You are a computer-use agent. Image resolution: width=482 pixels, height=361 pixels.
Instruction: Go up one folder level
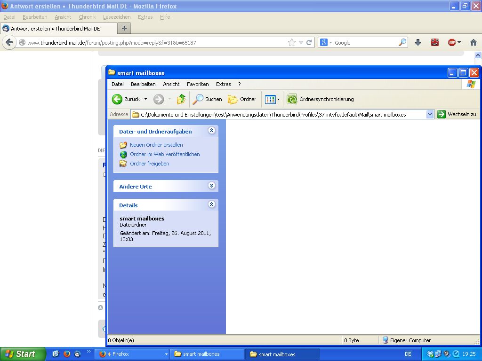pyautogui.click(x=181, y=99)
